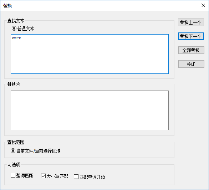Focus the empty 替换为 text box
209x190 pixels.
pyautogui.click(x=90, y=110)
